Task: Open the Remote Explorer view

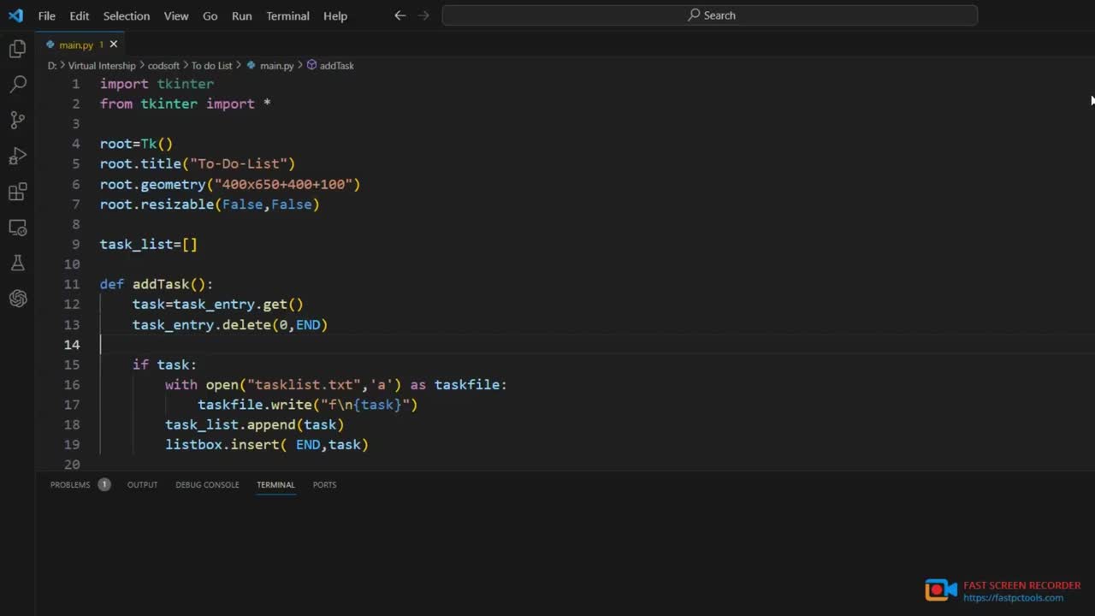Action: [x=17, y=228]
